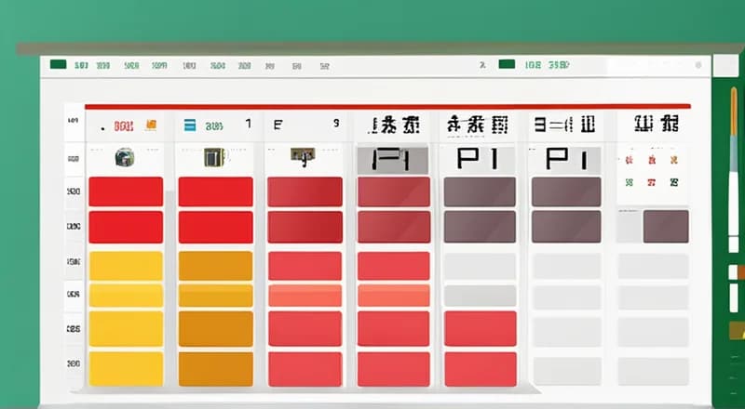
Task: Select the P1 label in the sixth column
Action: click(566, 159)
